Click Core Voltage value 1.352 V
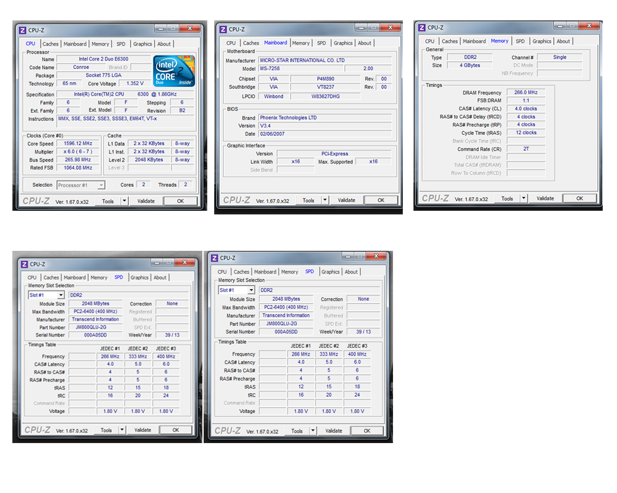 pos(135,83)
